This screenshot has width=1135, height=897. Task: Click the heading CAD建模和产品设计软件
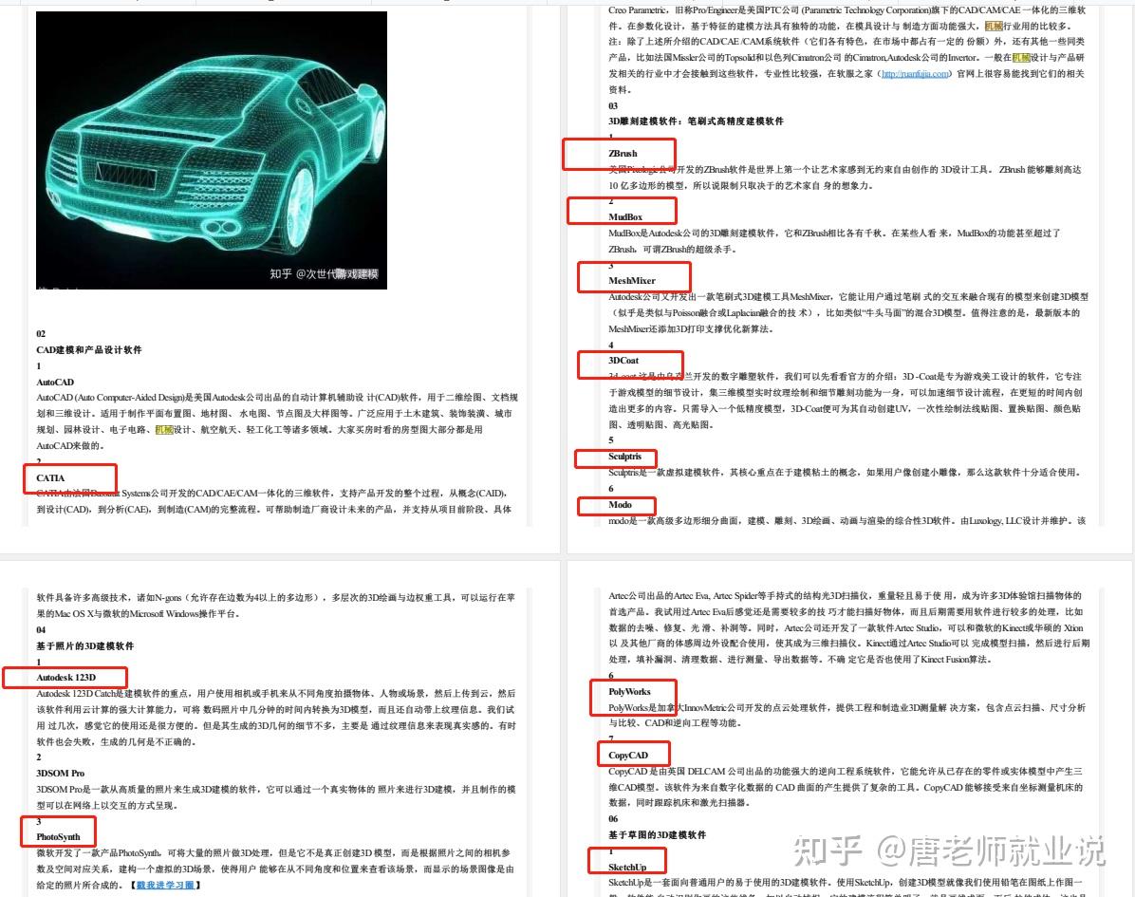click(89, 349)
